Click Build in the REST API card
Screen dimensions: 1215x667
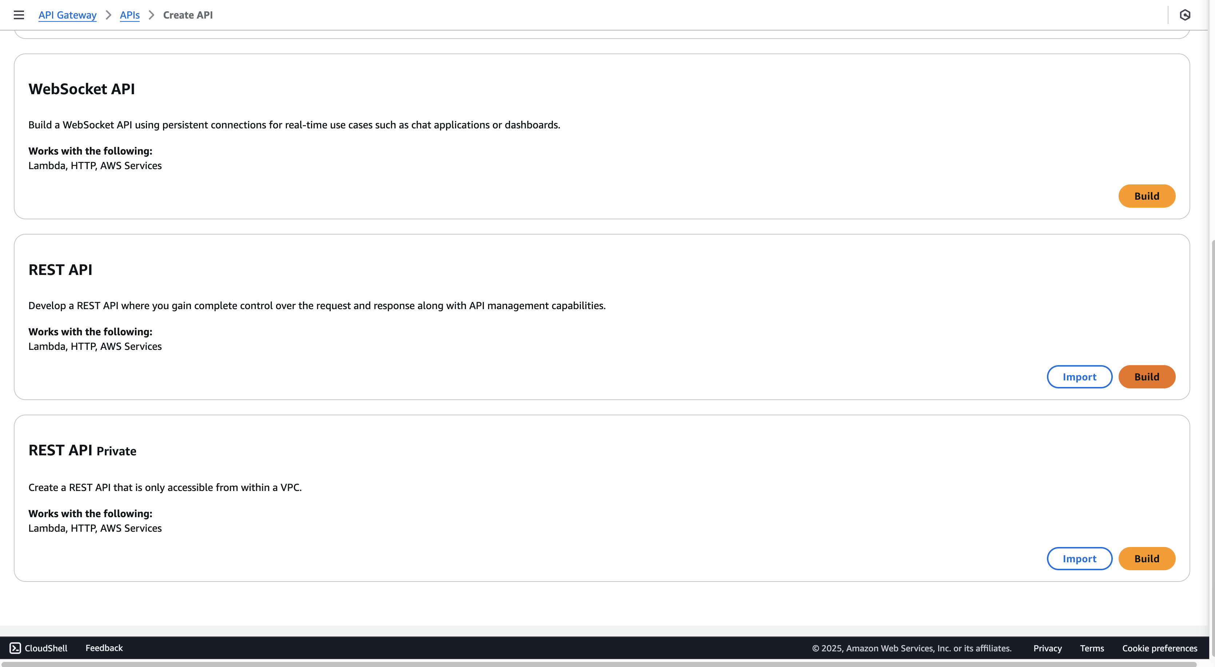click(x=1147, y=376)
